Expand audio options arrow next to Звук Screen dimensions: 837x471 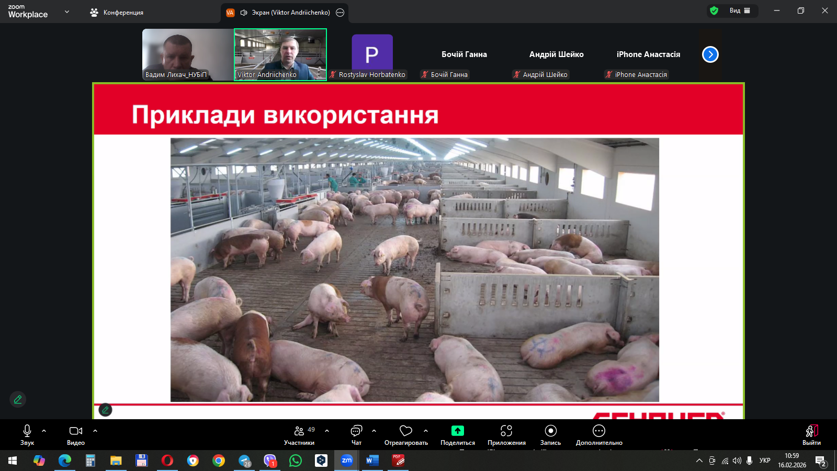[x=44, y=431]
